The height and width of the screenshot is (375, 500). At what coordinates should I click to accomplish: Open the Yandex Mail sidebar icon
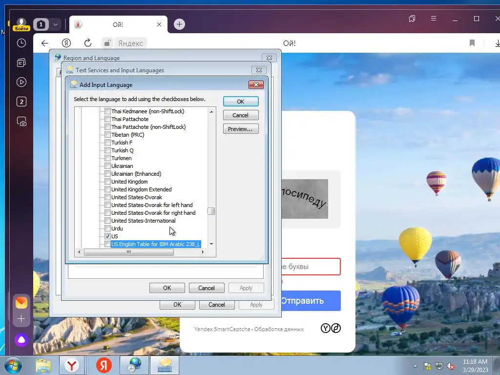[21, 302]
